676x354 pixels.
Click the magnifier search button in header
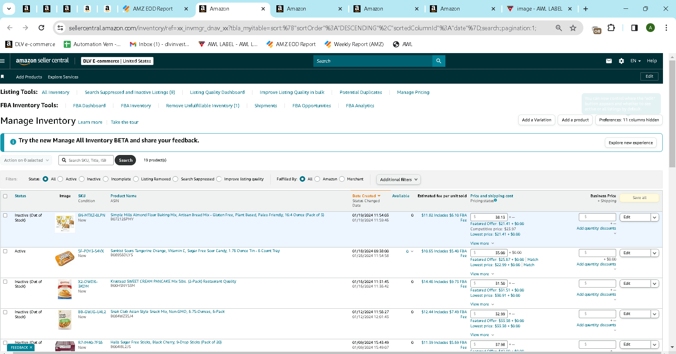[439, 61]
